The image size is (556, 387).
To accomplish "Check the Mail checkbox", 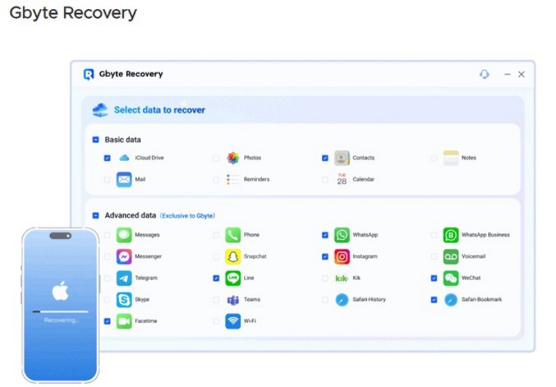I will 107,180.
